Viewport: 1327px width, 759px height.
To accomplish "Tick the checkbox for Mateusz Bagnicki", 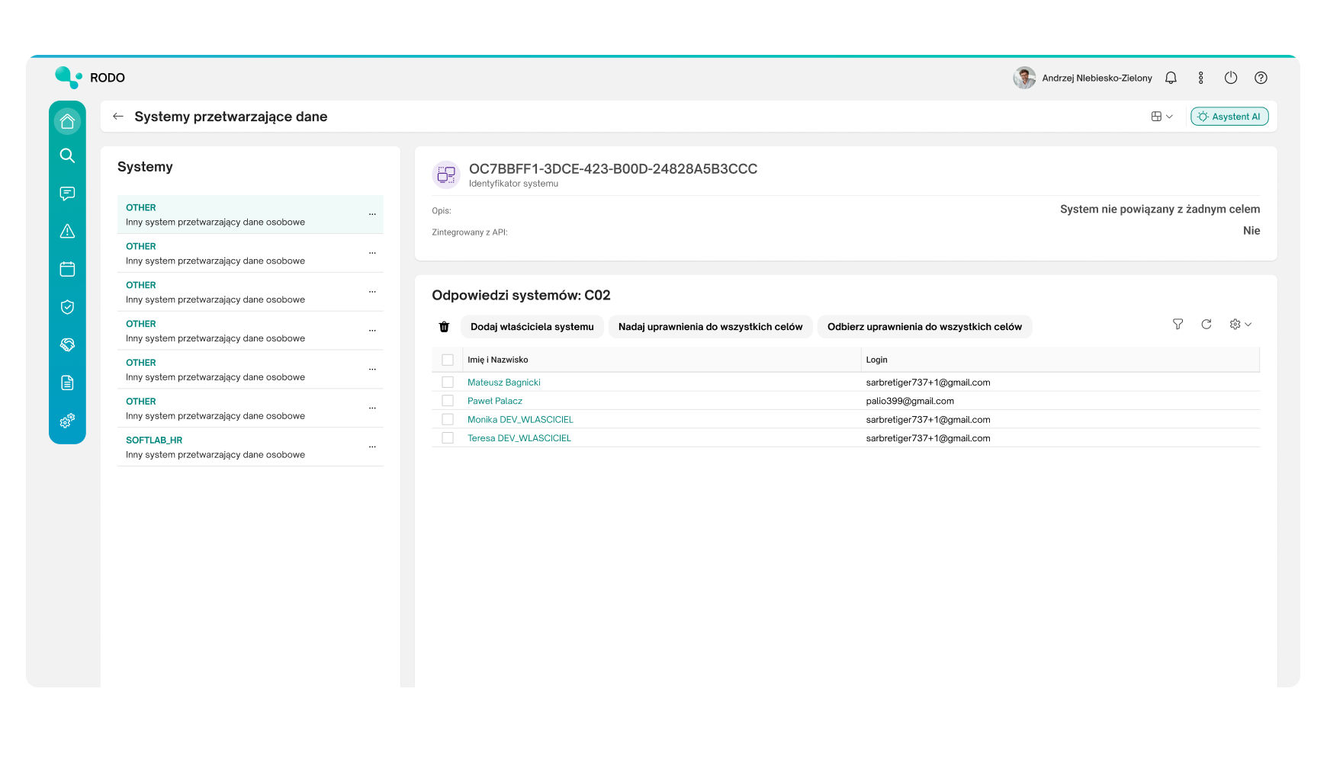I will [x=448, y=383].
